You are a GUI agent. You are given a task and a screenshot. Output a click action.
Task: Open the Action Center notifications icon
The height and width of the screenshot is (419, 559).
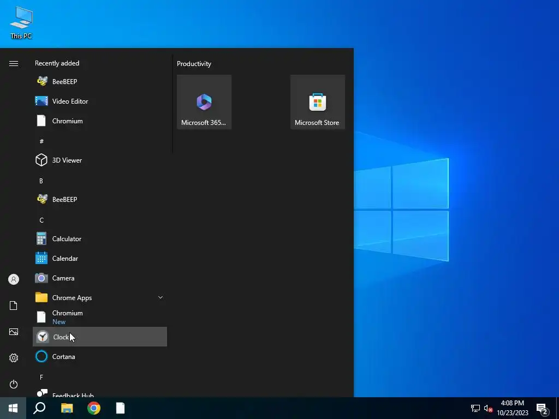[x=542, y=408]
